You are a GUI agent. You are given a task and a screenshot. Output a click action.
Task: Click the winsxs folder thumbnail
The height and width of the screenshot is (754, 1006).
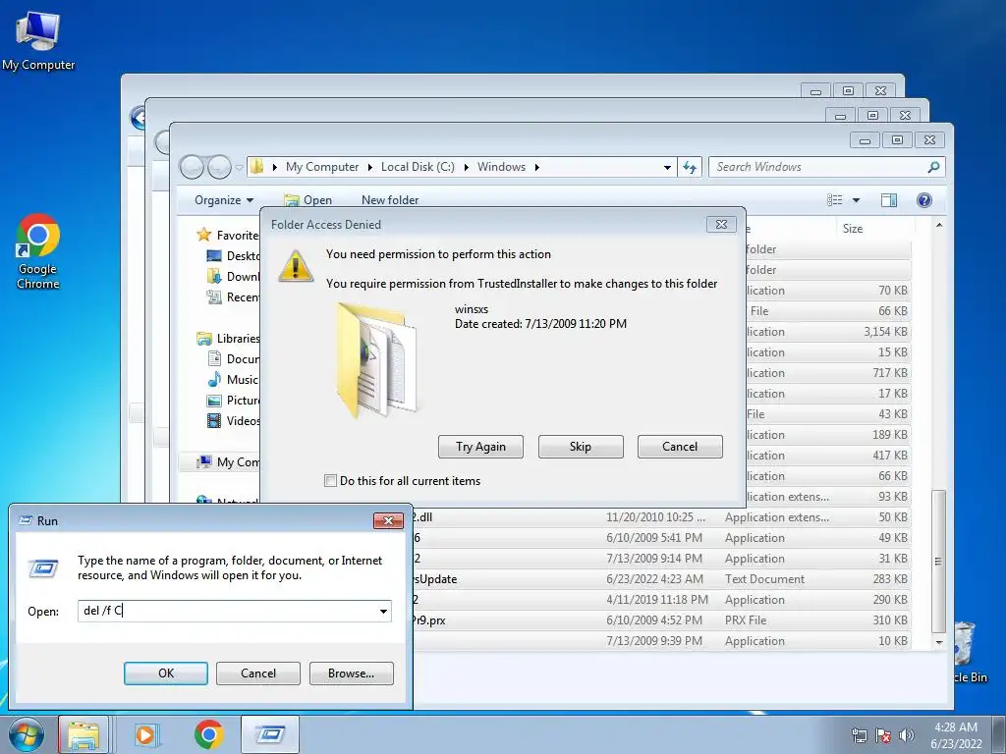click(x=376, y=360)
